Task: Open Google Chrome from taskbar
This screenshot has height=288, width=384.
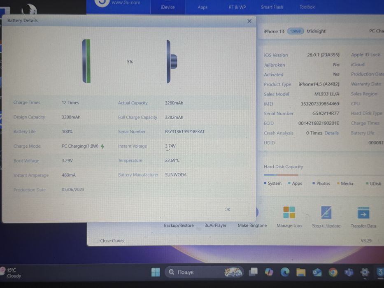Action: (333, 272)
